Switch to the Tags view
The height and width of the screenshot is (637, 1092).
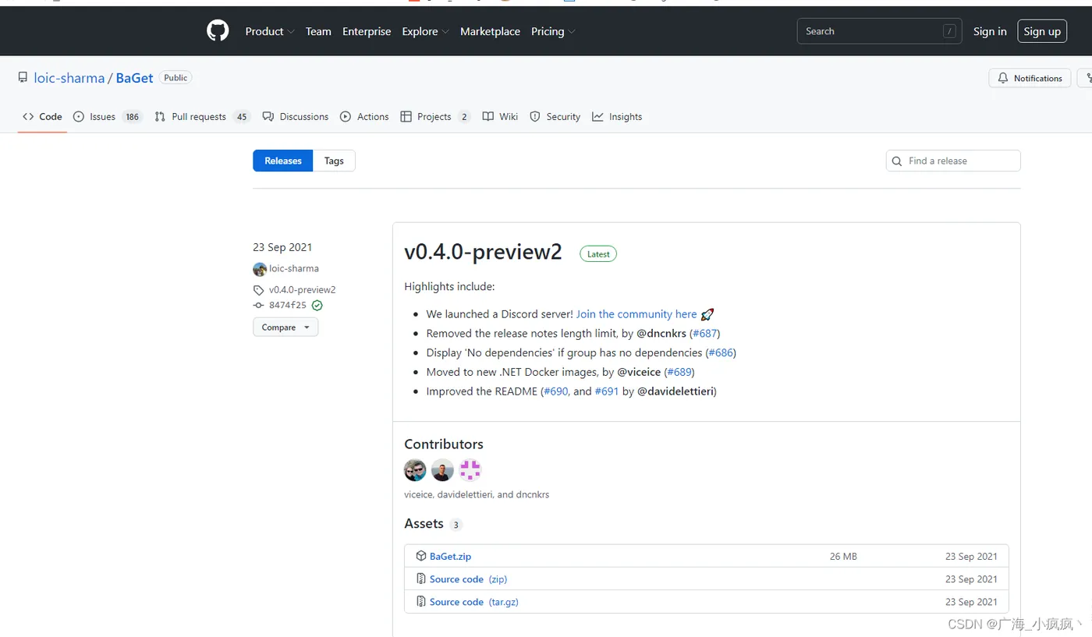[x=334, y=161]
